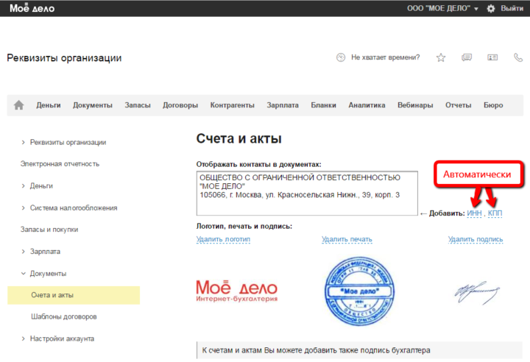The height and width of the screenshot is (362, 530).
Task: Expand the Деньги sidebar section
Action: (x=38, y=186)
